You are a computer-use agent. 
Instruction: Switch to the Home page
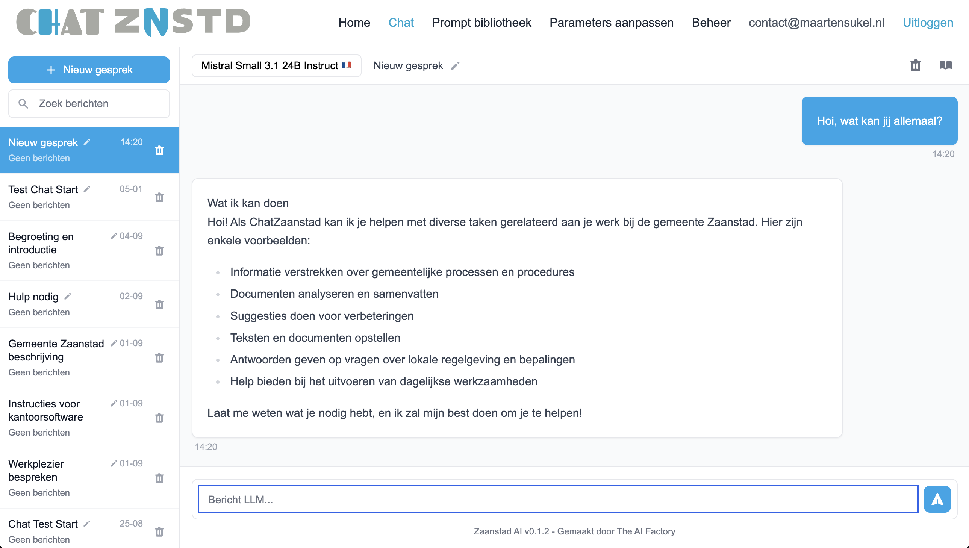(354, 23)
